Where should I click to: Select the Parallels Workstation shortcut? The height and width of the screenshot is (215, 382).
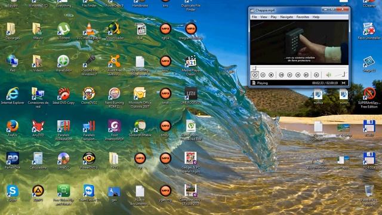[64, 130]
